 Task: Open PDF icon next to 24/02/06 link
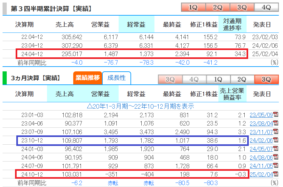(x=276, y=140)
